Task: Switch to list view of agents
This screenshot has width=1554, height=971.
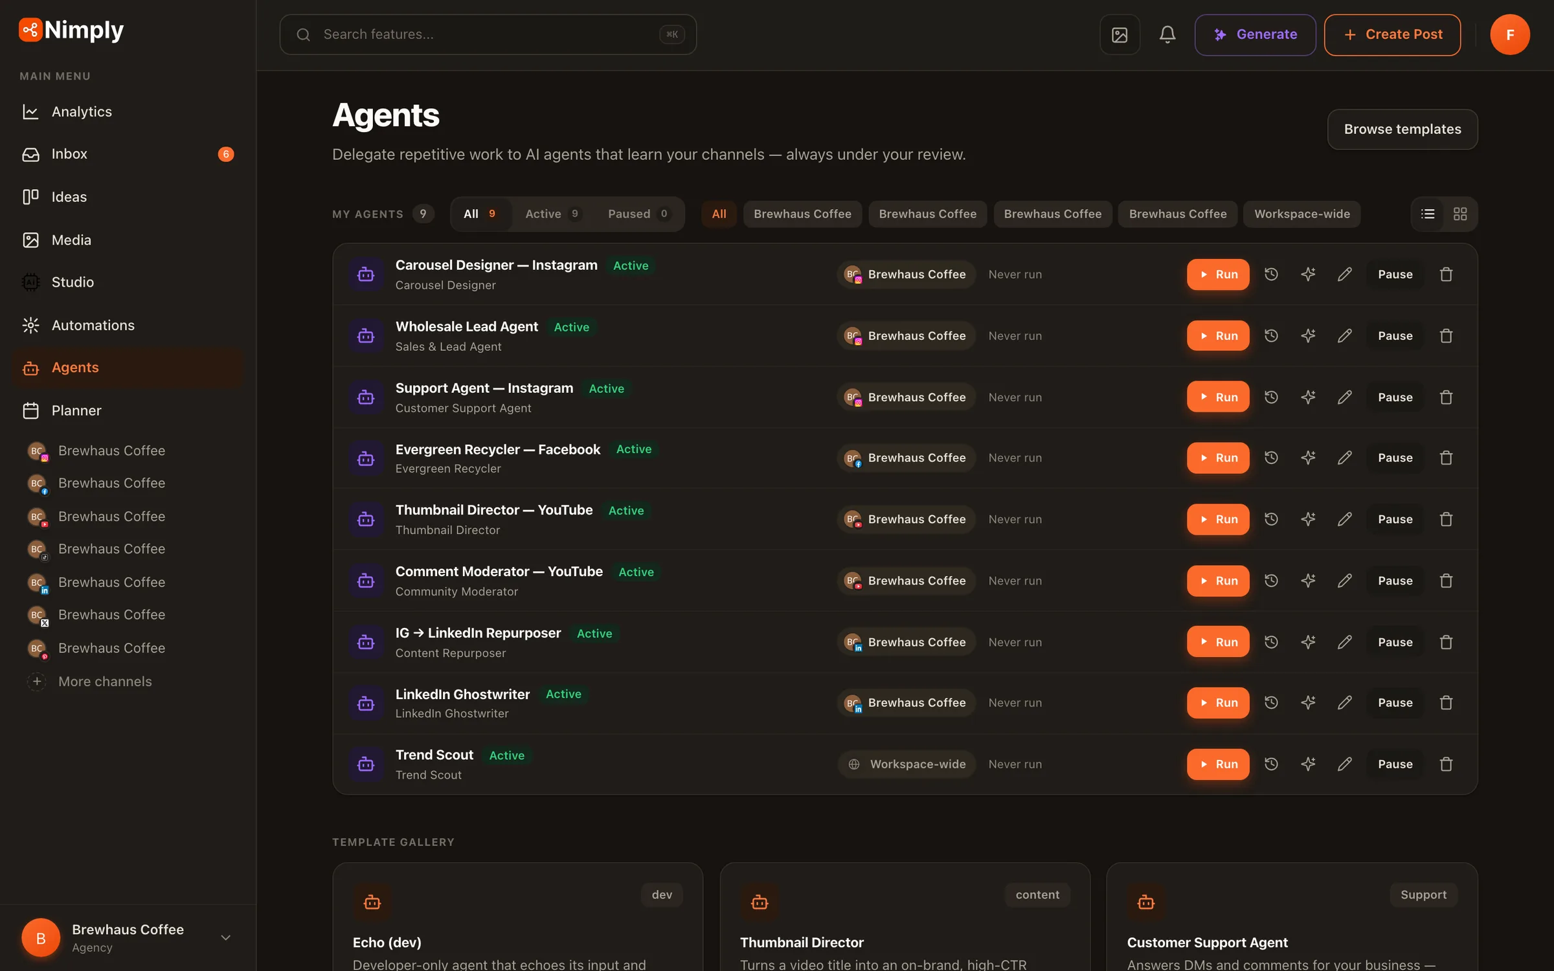Action: tap(1428, 214)
